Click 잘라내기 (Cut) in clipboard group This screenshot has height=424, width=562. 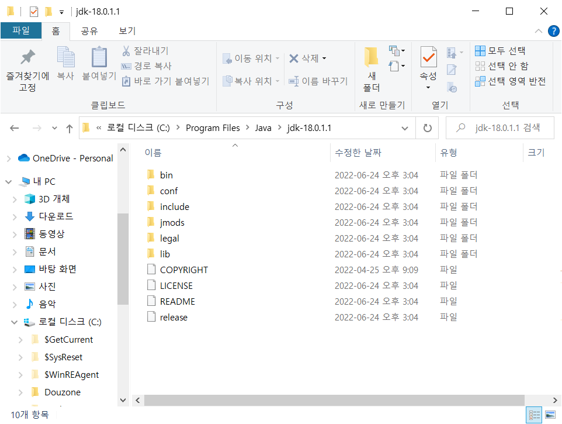[145, 51]
